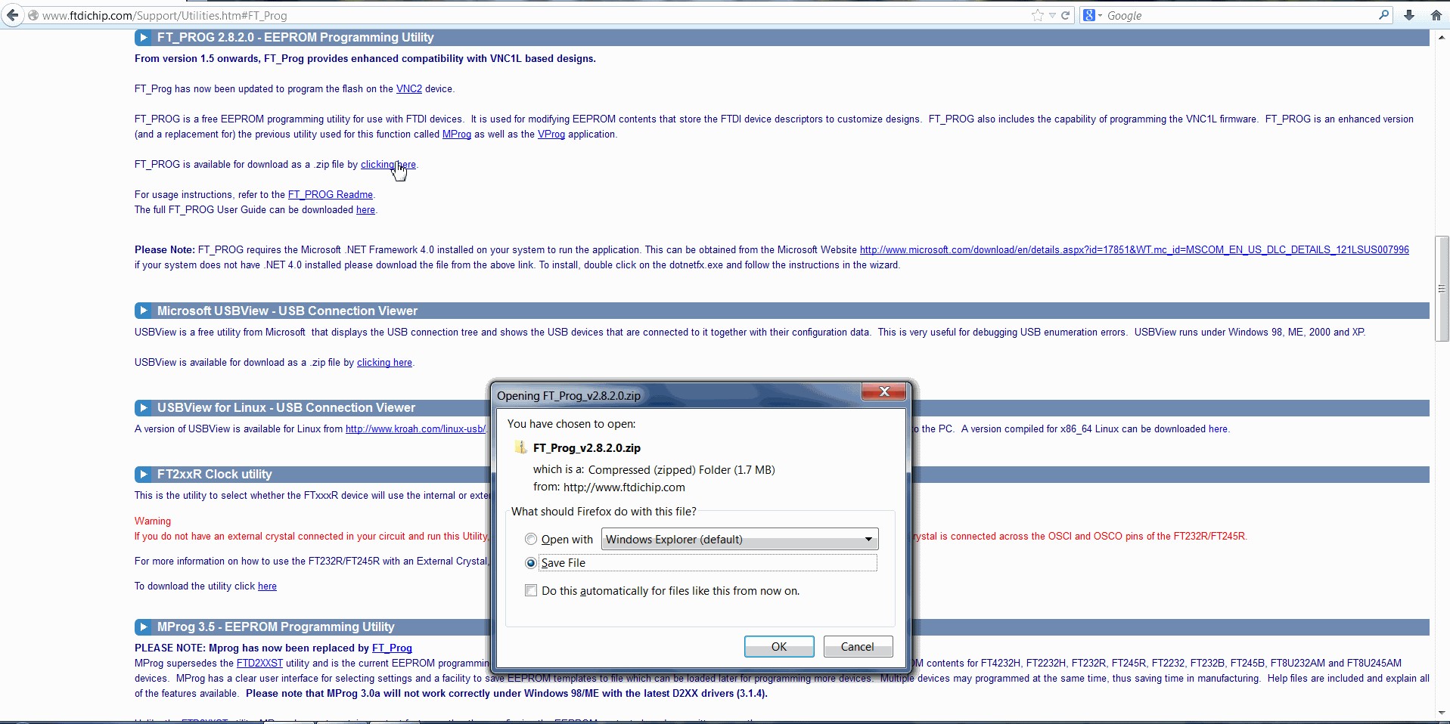Click the arrow icon beside MProg 3.5 heading

143,627
